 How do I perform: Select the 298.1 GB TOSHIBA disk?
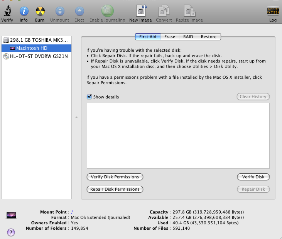[x=36, y=40]
